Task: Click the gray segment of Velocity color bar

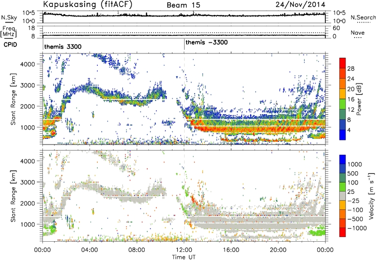Action: 343,196
